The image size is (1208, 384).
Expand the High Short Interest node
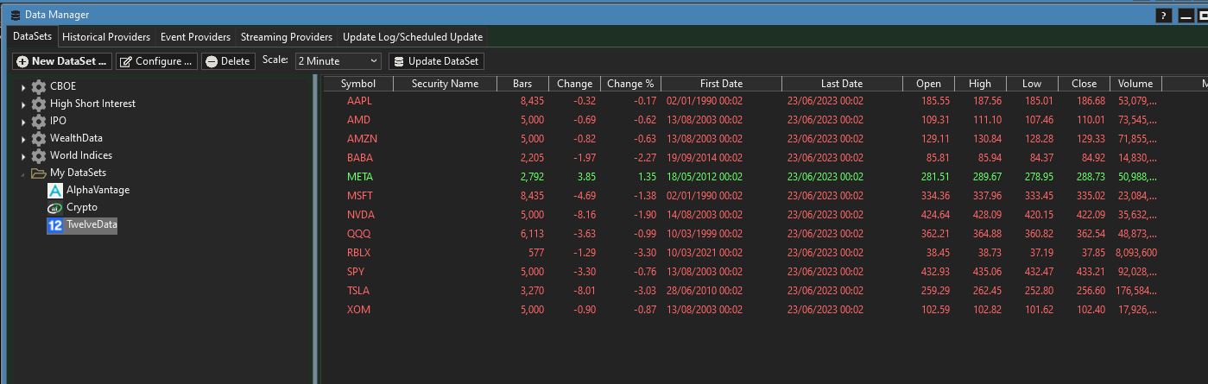click(x=23, y=104)
